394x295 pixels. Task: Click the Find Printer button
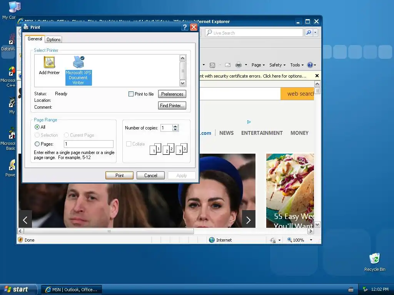coord(172,106)
